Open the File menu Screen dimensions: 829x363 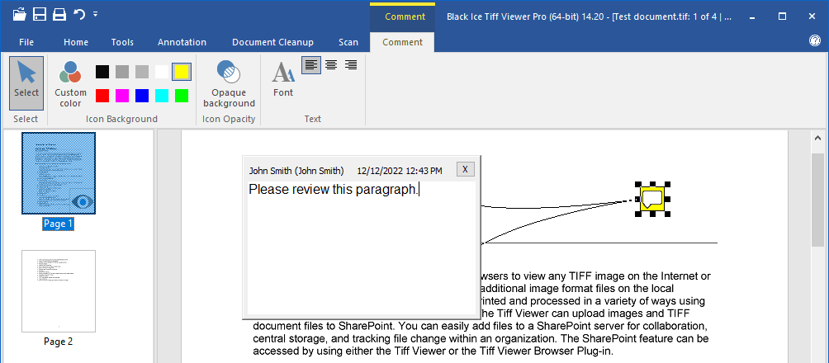coord(26,42)
